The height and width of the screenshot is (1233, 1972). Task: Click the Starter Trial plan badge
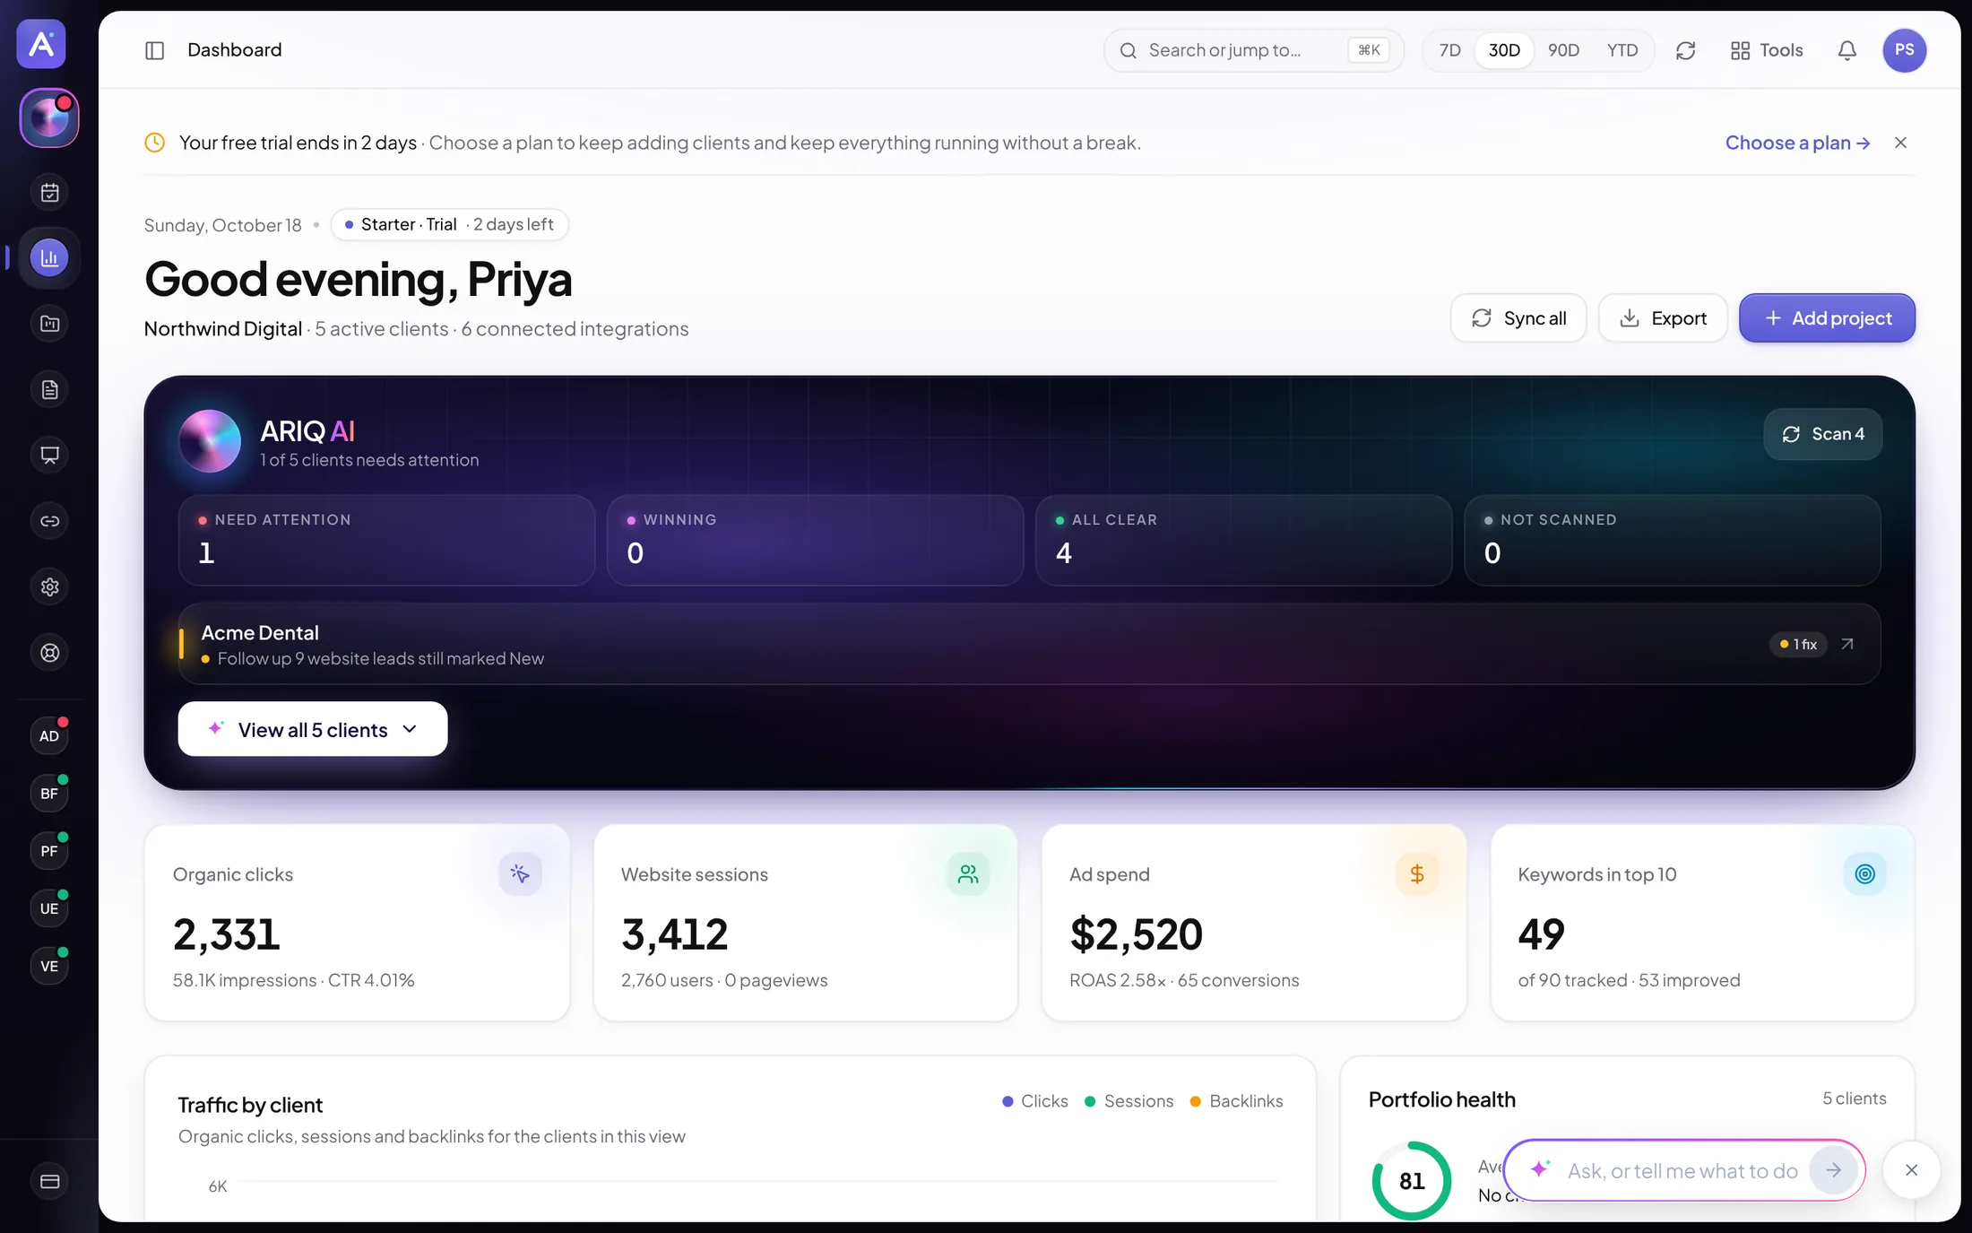[449, 224]
